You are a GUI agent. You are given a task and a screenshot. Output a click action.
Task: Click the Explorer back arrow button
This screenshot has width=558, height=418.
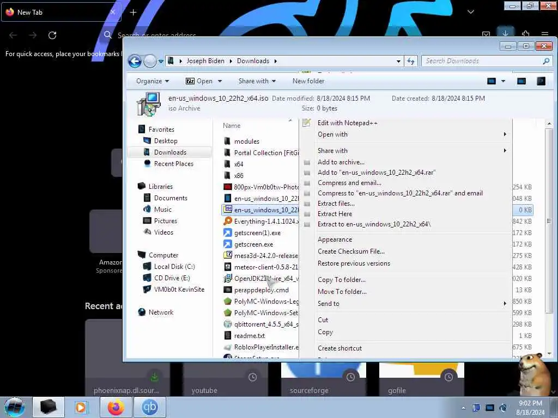(x=135, y=61)
